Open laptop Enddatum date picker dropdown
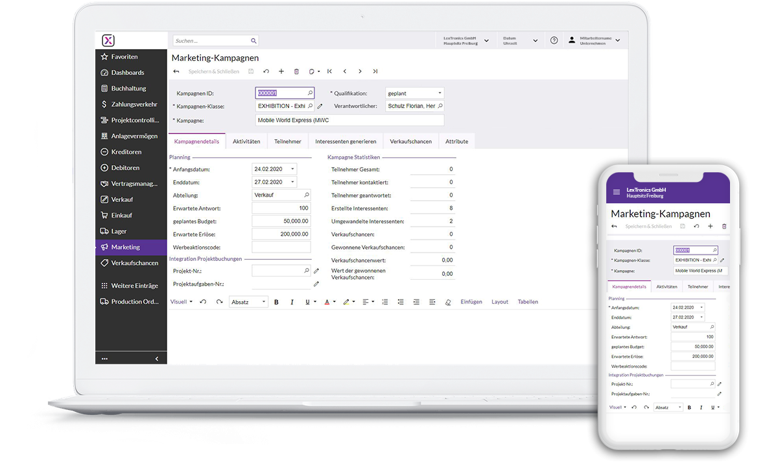Viewport: 778px width, 463px height. pos(293,183)
